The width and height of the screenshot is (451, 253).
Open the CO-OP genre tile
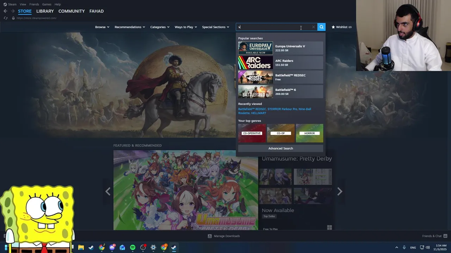coord(281,133)
